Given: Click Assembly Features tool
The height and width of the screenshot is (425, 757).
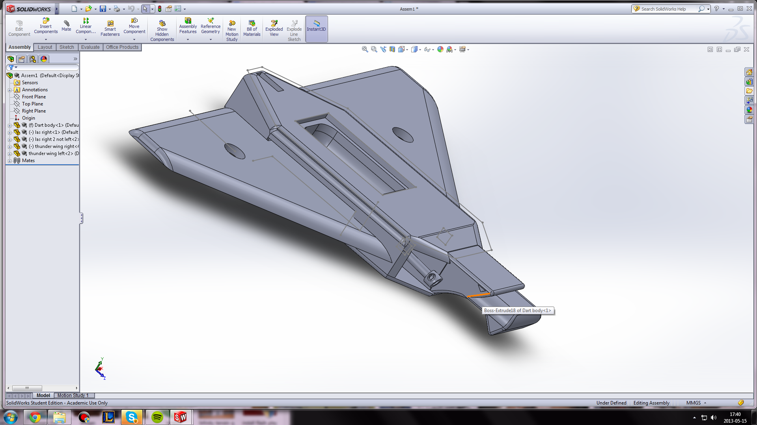Looking at the screenshot, I should pos(188,26).
